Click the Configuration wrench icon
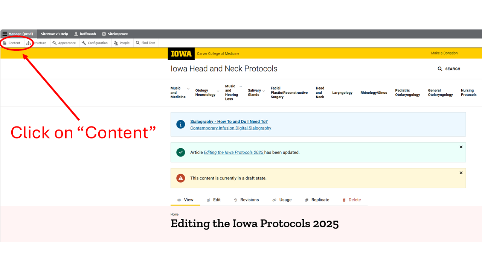482x271 pixels. tap(83, 43)
